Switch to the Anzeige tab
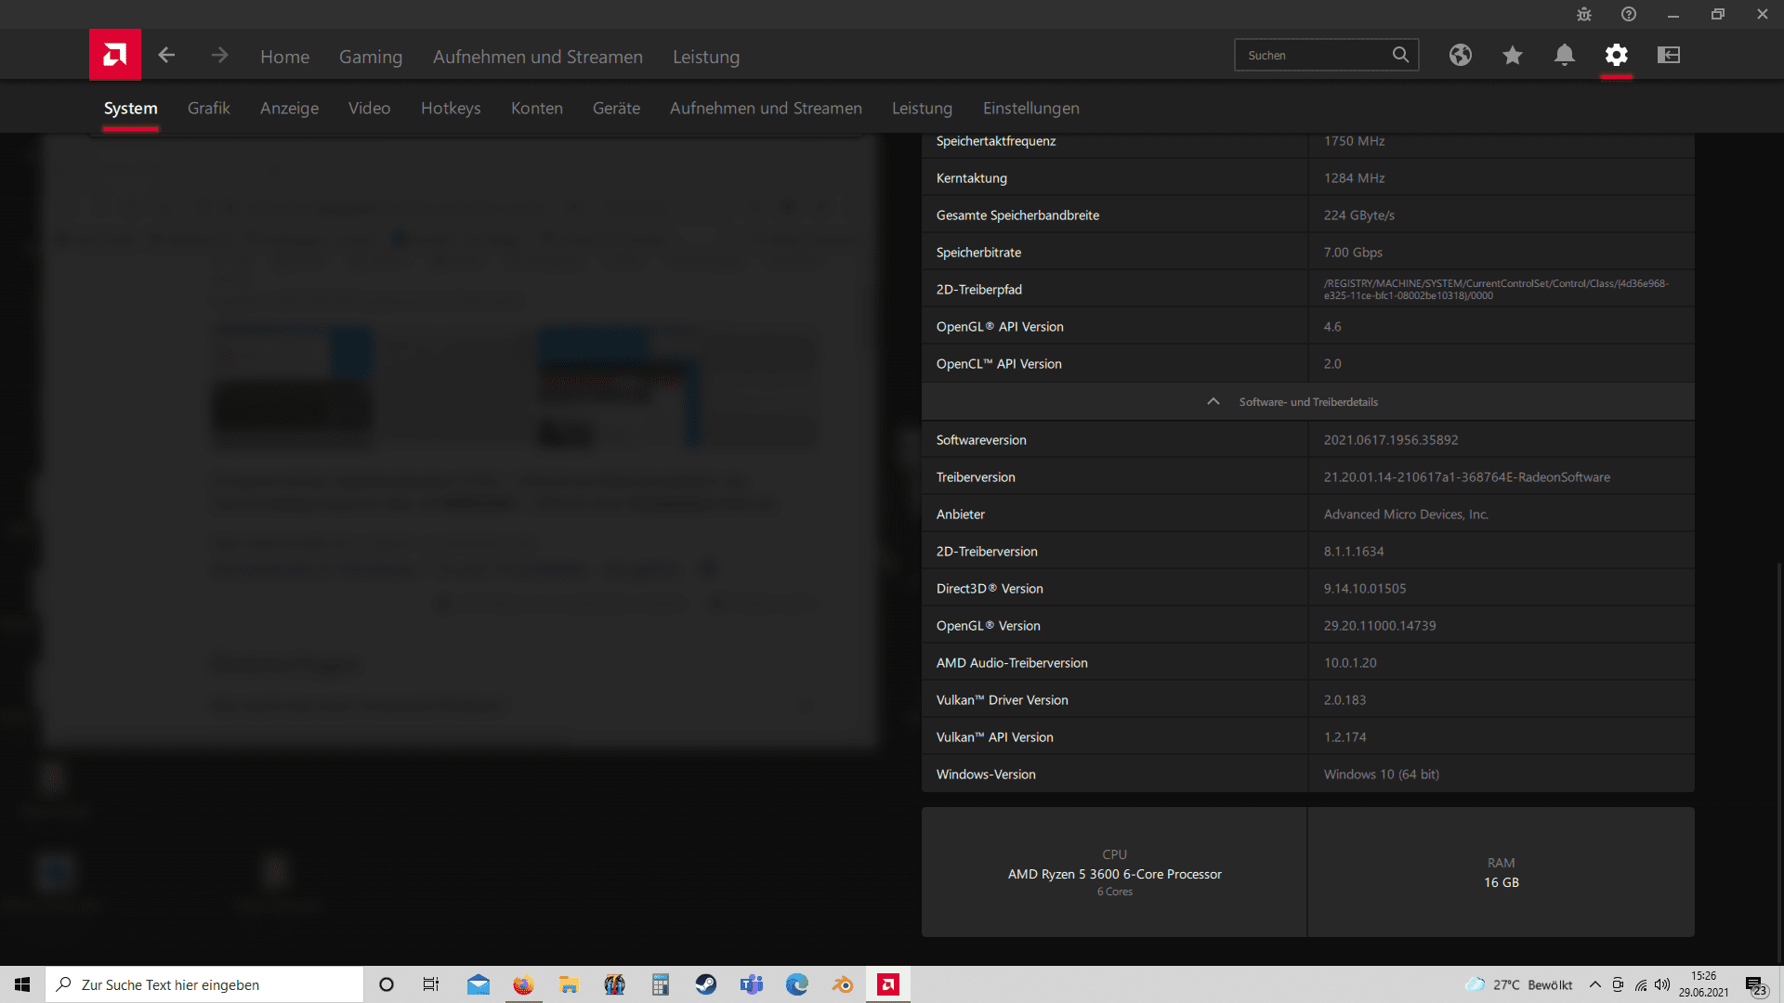This screenshot has height=1003, width=1784. [x=289, y=108]
